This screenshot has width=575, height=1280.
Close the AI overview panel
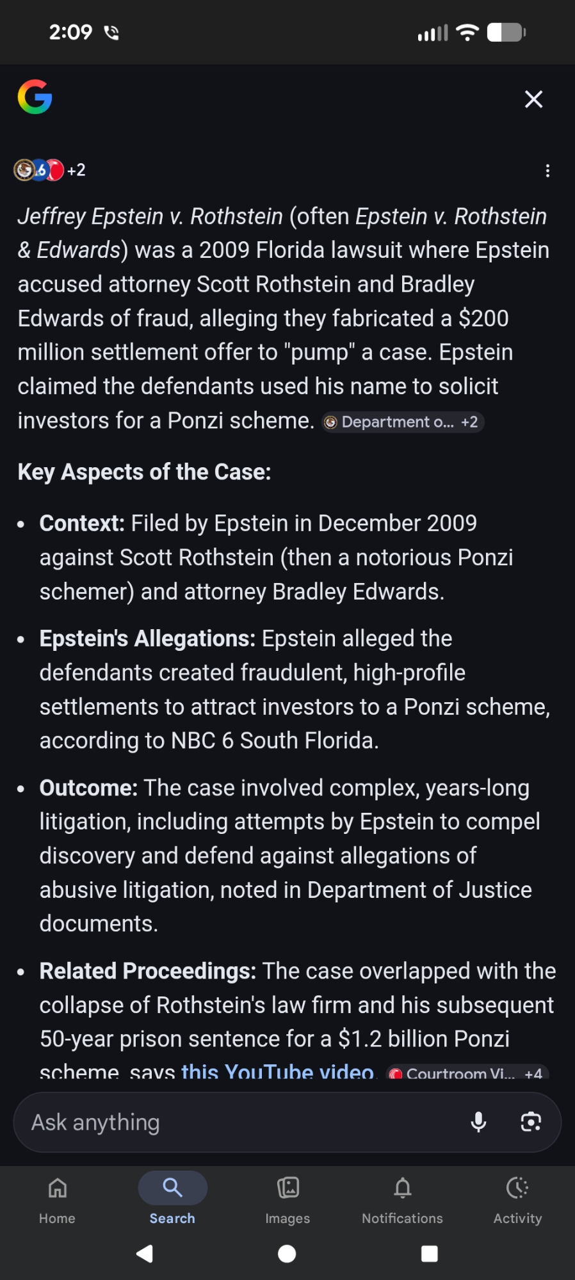[533, 99]
